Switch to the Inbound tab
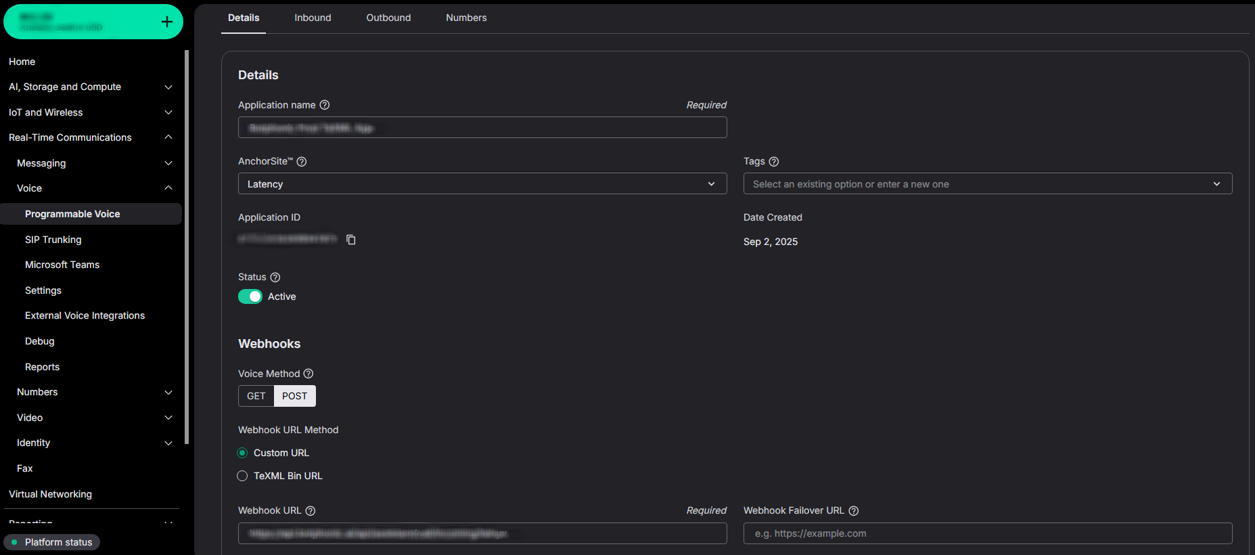Viewport: 1255px width, 555px height. [x=313, y=18]
